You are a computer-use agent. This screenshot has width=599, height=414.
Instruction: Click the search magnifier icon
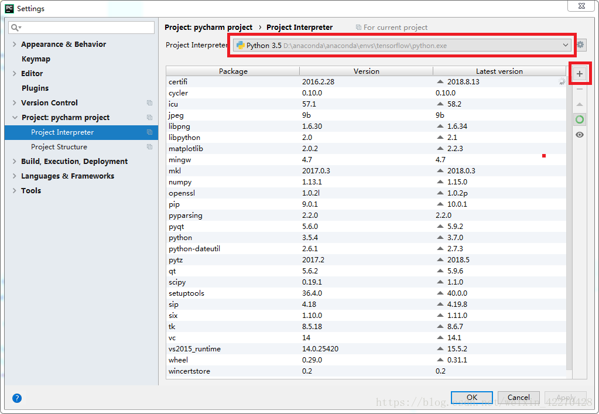(x=16, y=28)
